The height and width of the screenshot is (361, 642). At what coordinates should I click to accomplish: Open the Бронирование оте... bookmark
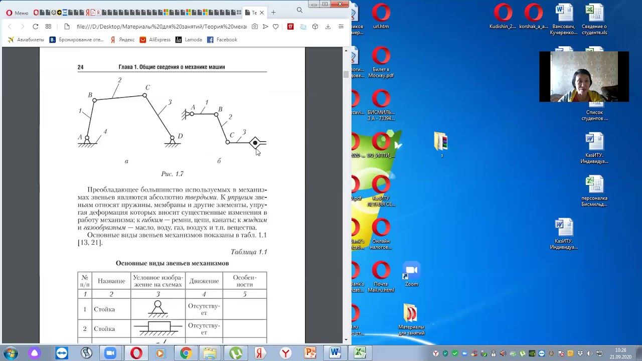coord(76,40)
